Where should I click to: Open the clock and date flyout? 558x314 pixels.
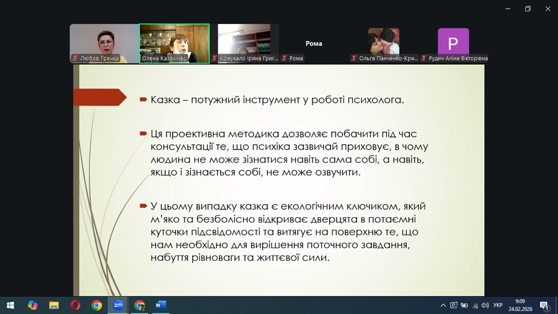click(x=520, y=305)
